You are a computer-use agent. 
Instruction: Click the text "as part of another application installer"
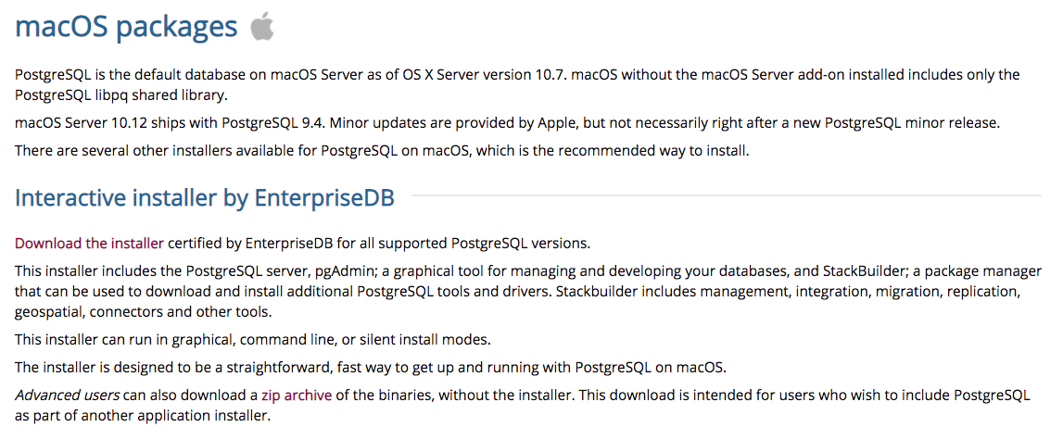tap(143, 416)
